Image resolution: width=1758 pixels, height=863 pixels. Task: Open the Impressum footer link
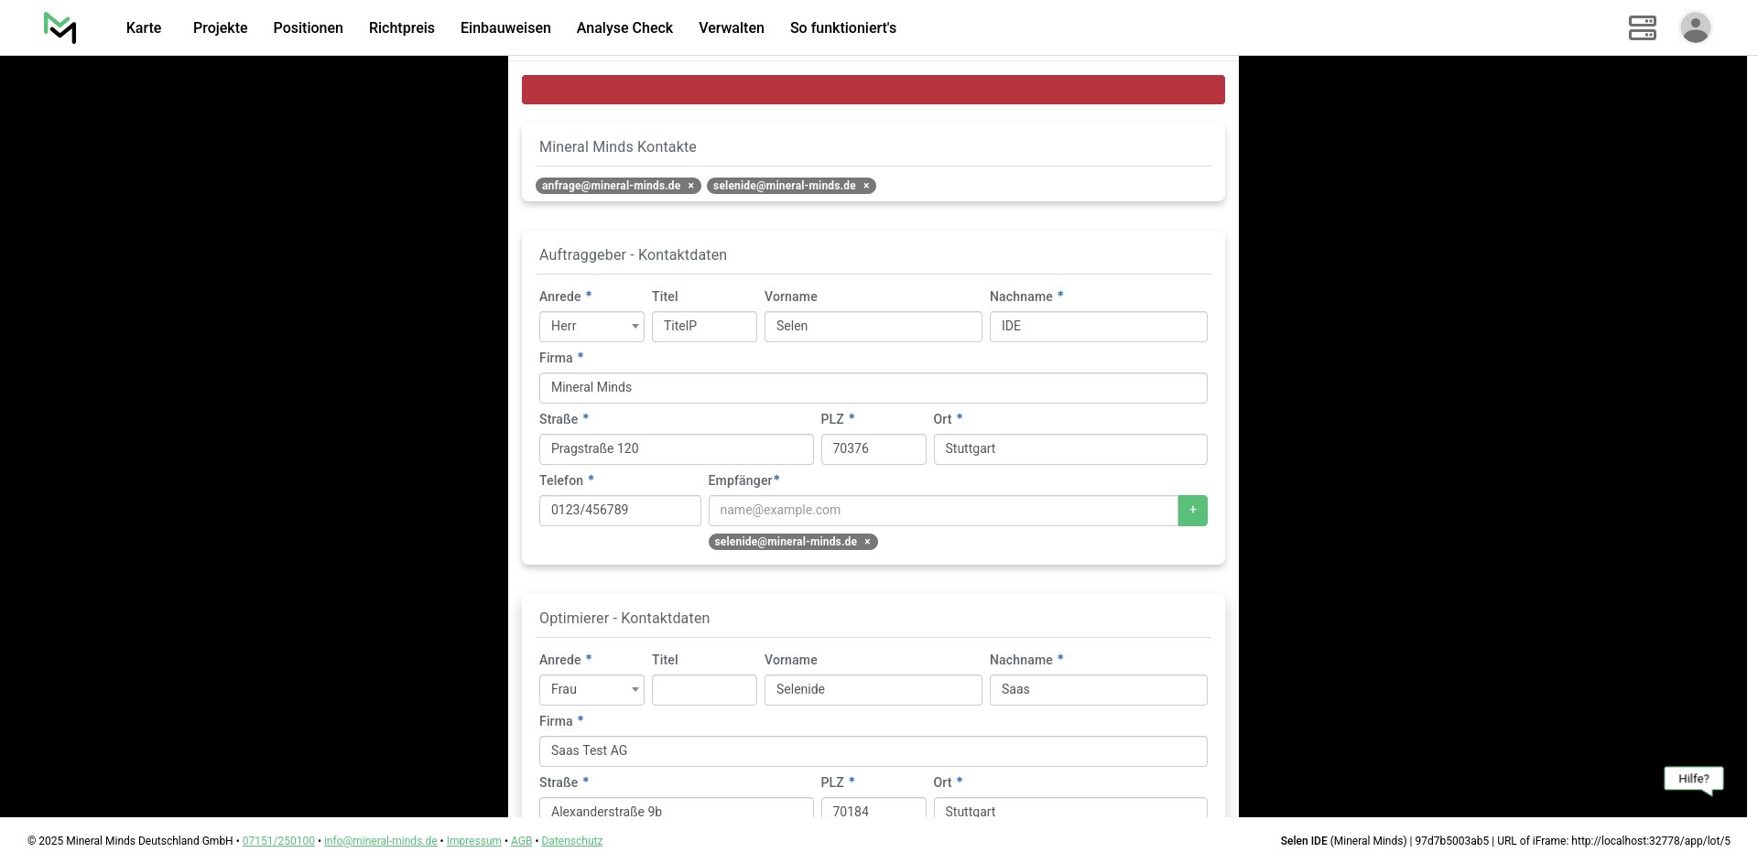click(473, 841)
